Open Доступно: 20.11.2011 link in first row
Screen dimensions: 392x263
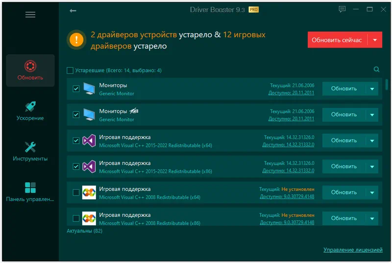(291, 93)
